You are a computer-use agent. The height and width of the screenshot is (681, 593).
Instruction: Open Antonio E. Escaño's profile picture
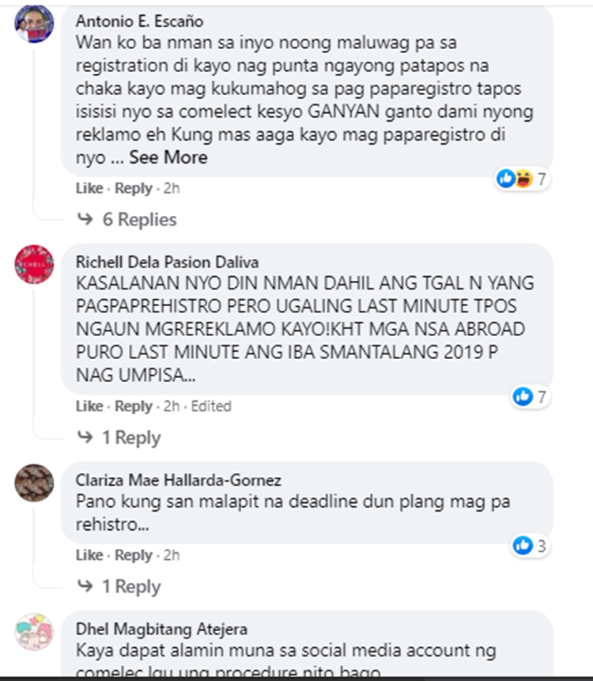pos(34,24)
